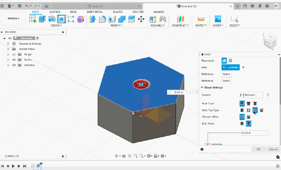Show the hidden Origin folder
The width and height of the screenshot is (281, 170).
click(x=14, y=54)
